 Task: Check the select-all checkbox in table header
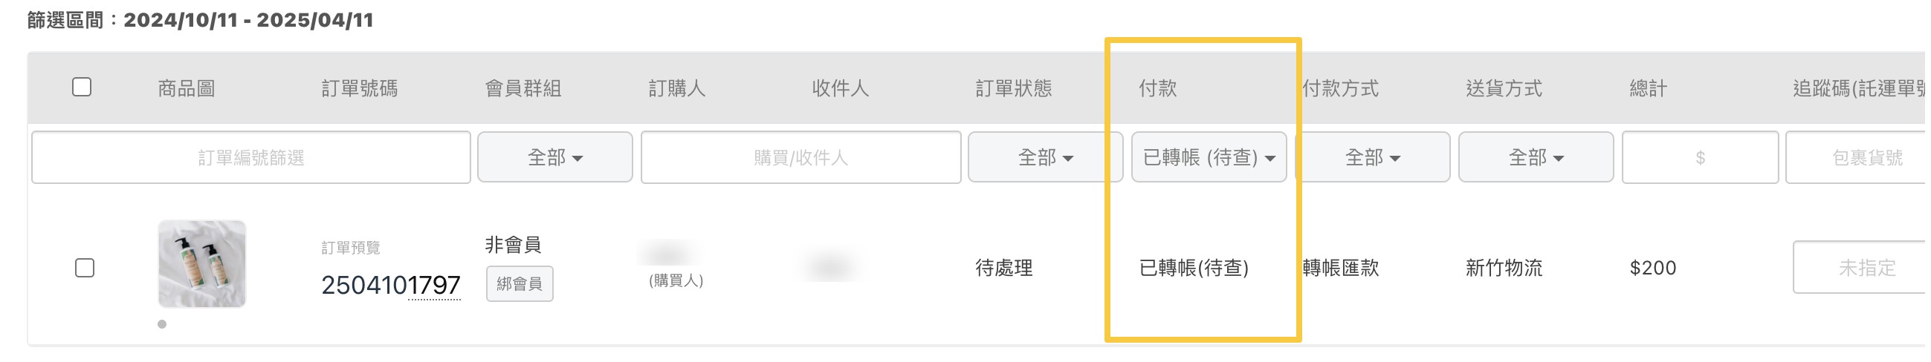pyautogui.click(x=82, y=88)
